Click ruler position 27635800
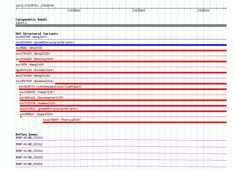Screen dimensions: 234x170 click(74, 11)
